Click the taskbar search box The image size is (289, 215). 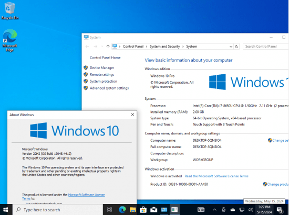[x=58, y=209]
